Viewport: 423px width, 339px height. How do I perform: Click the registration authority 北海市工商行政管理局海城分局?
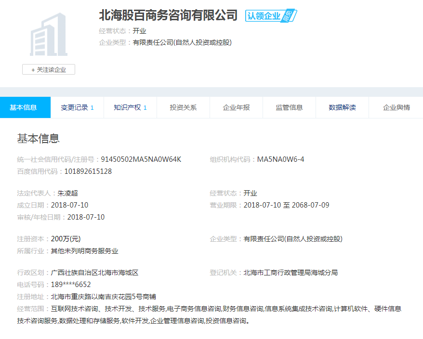point(291,273)
